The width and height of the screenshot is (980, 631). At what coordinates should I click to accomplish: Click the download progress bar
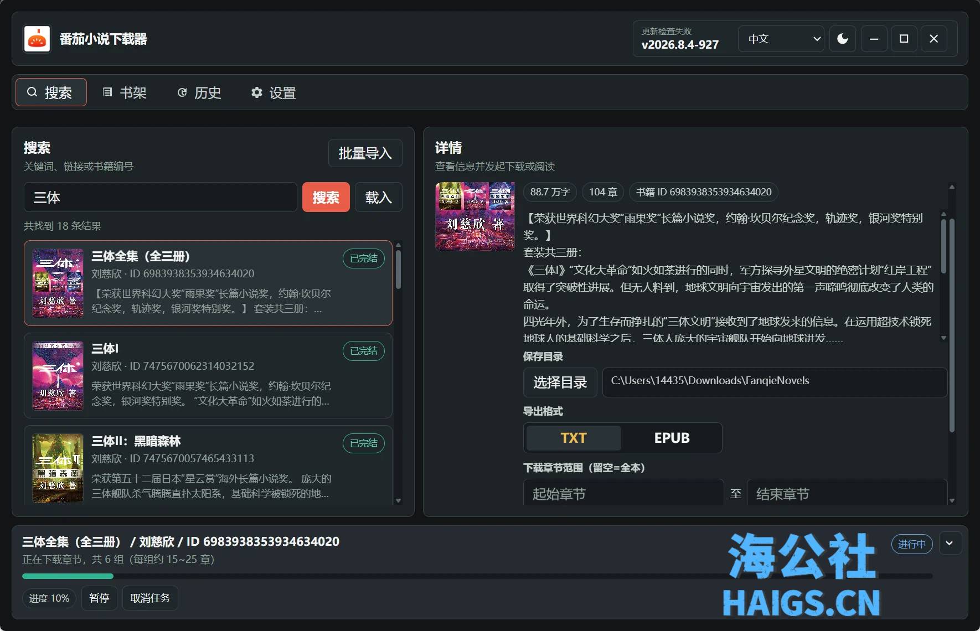(477, 576)
